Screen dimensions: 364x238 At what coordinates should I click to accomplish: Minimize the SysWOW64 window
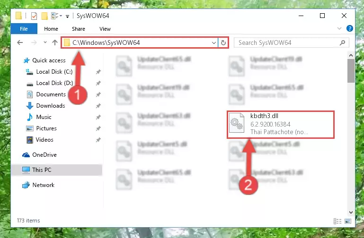301,16
